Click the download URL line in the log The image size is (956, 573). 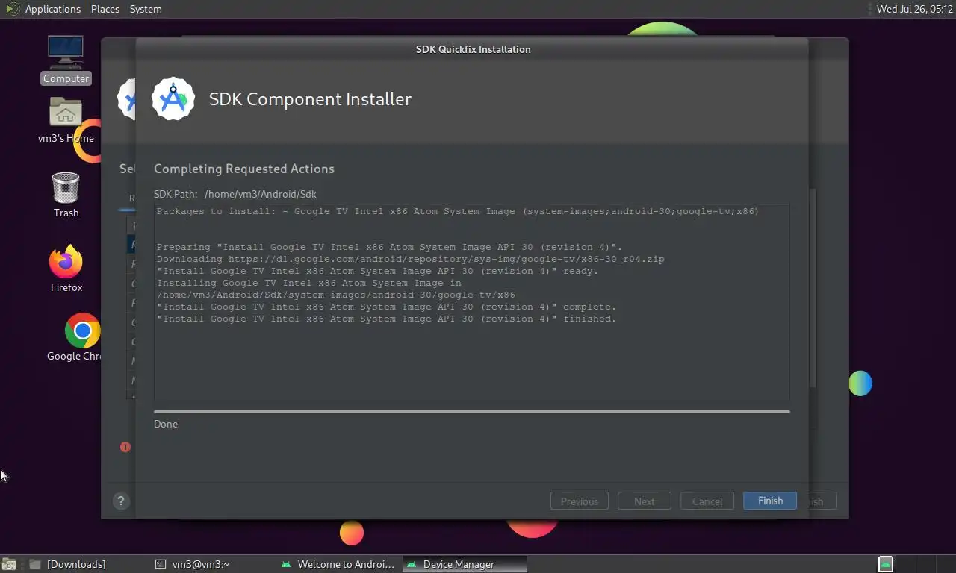(410, 259)
